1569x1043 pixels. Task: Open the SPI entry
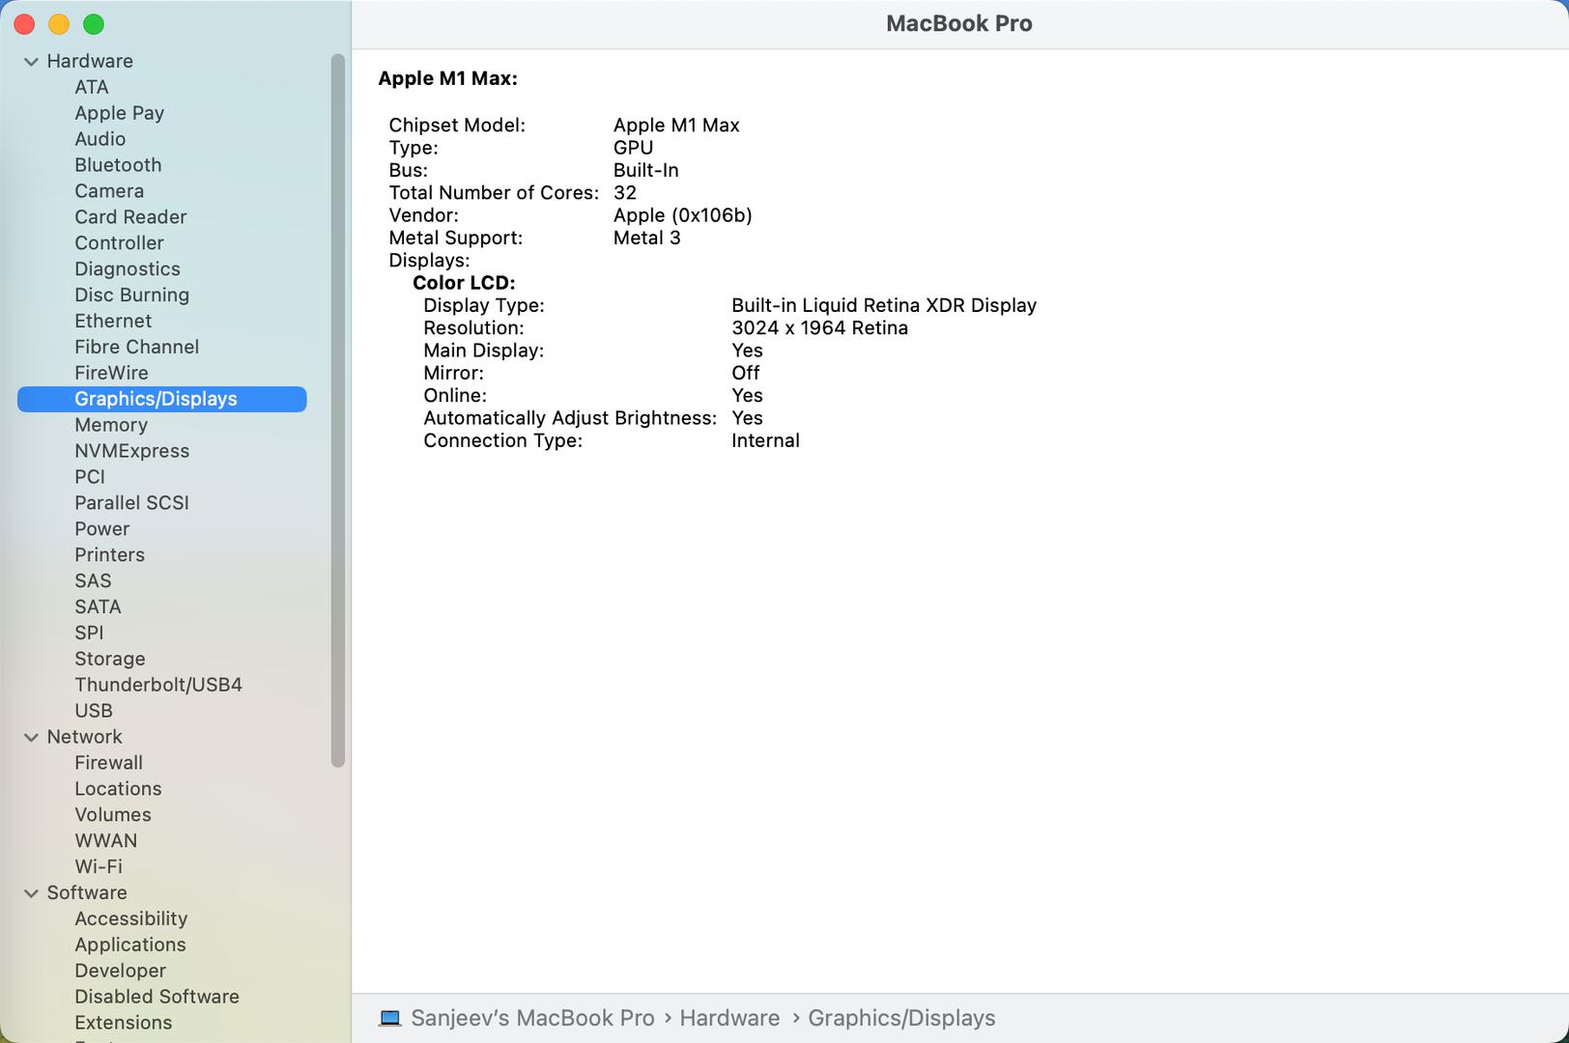(89, 634)
